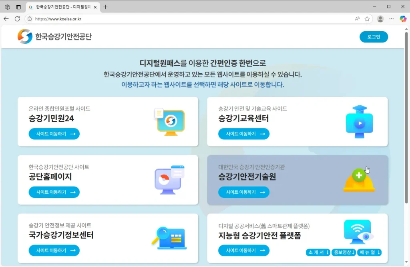Image resolution: width=410 pixels, height=267 pixels.
Task: Click the 온라인 종합민원포털 사이트 caption
Action: click(x=59, y=108)
